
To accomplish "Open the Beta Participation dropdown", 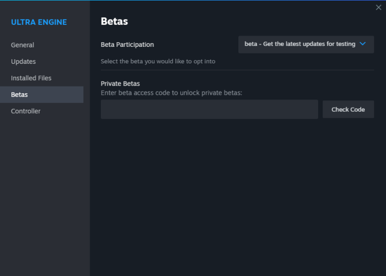I will (x=306, y=44).
